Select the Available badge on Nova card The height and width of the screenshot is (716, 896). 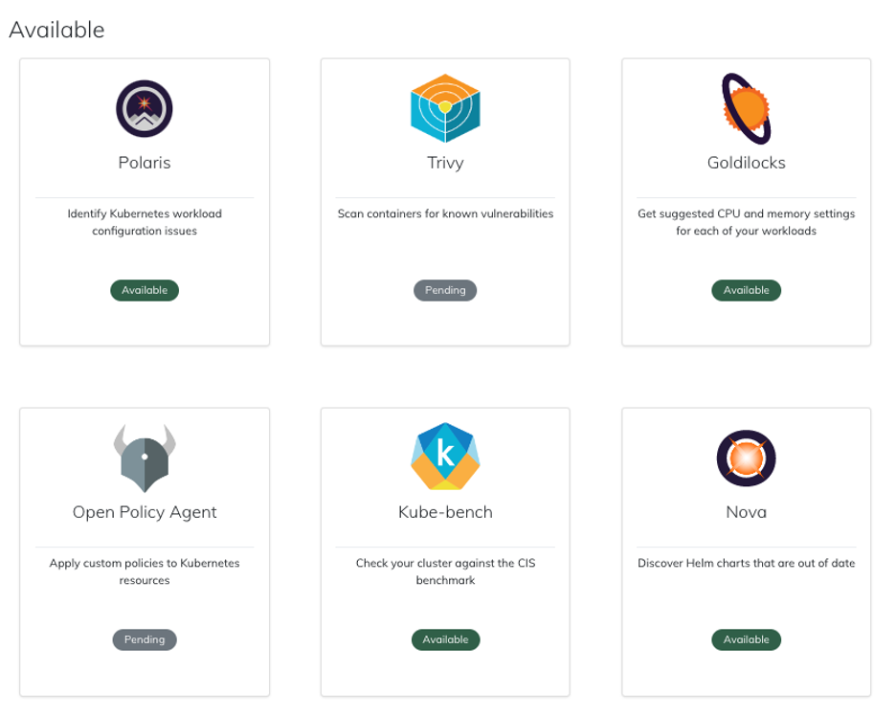746,639
